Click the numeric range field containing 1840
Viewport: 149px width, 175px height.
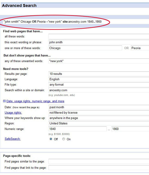coord(78,129)
